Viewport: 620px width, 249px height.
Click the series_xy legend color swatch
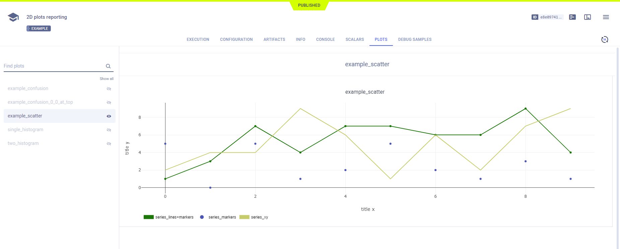244,217
